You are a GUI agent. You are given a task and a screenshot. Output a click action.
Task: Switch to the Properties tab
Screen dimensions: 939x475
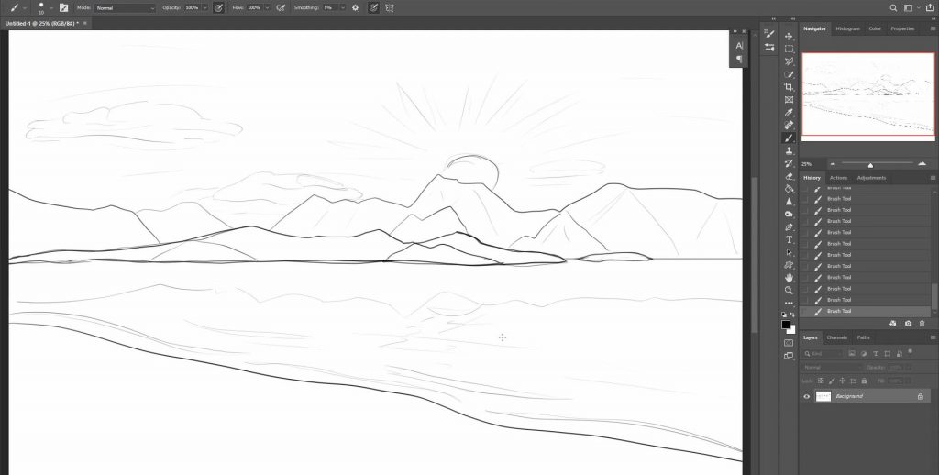902,28
